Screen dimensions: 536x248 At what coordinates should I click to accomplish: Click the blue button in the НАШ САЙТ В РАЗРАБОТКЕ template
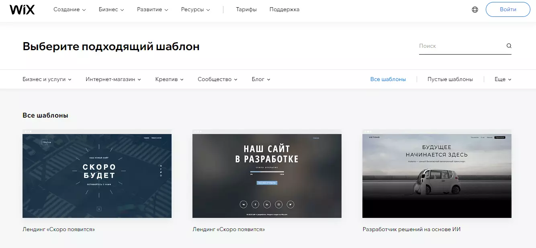point(267,183)
